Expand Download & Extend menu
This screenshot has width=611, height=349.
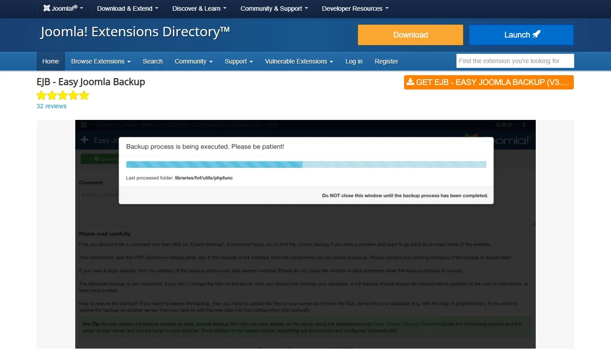point(128,9)
